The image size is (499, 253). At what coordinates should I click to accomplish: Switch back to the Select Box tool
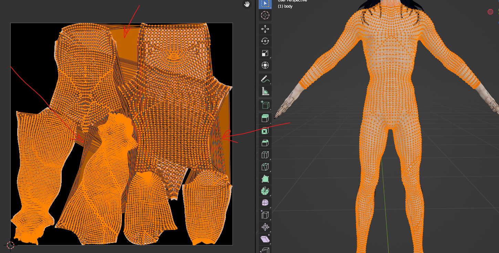pyautogui.click(x=265, y=4)
